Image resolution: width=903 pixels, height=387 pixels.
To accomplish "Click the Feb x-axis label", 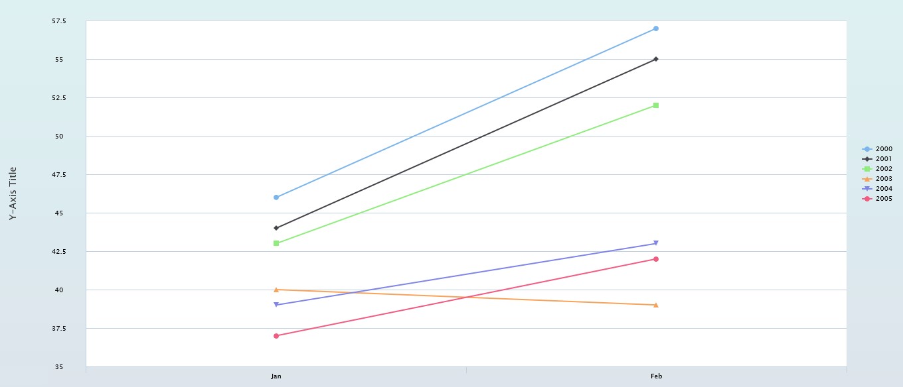I will pyautogui.click(x=656, y=376).
